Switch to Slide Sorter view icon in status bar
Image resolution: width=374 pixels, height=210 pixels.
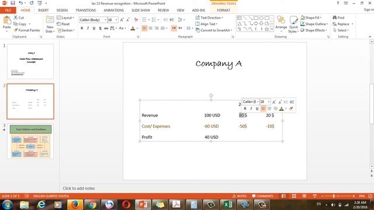pos(294,196)
